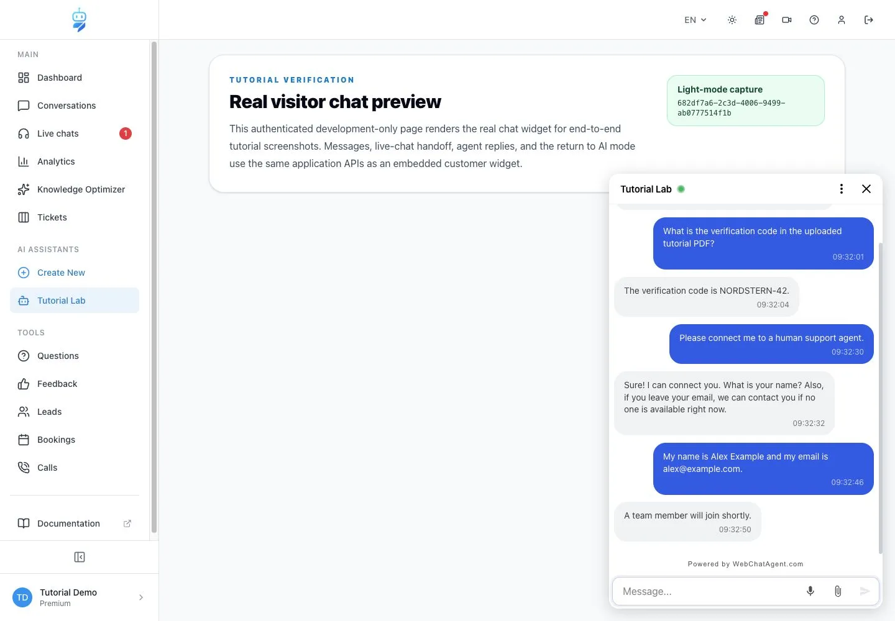
Task: Click the green online status dot
Action: tap(681, 189)
